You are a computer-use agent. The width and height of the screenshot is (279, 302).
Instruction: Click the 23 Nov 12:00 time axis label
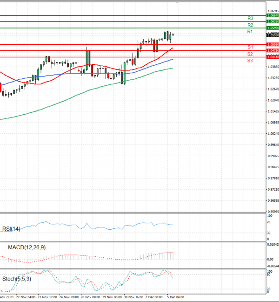[47, 296]
